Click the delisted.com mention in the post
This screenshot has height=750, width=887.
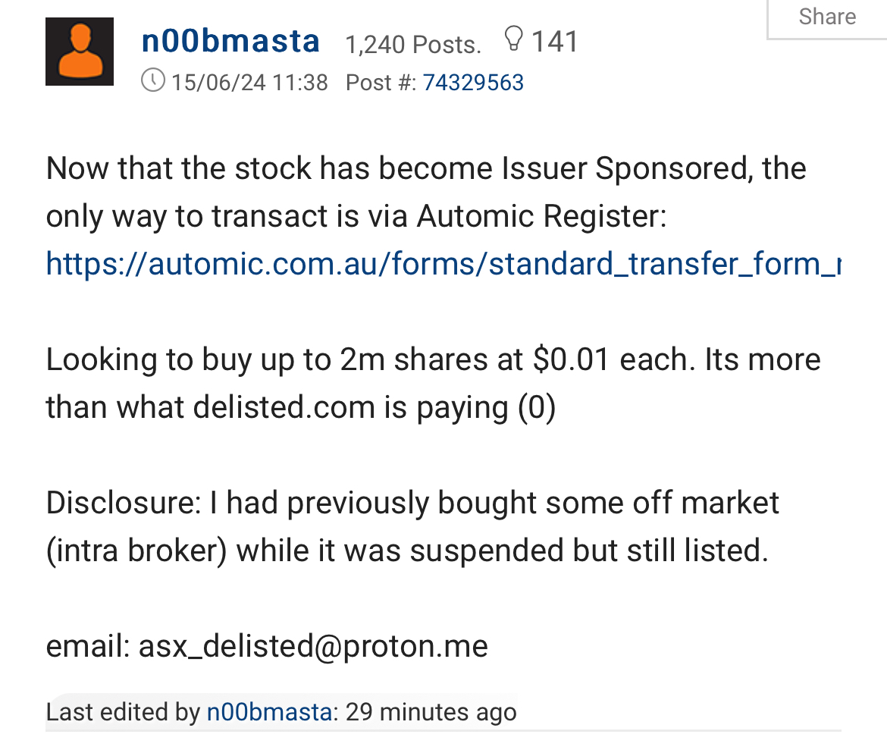(284, 408)
